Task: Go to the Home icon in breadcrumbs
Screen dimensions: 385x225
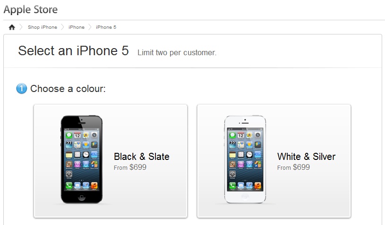Action: pyautogui.click(x=12, y=27)
